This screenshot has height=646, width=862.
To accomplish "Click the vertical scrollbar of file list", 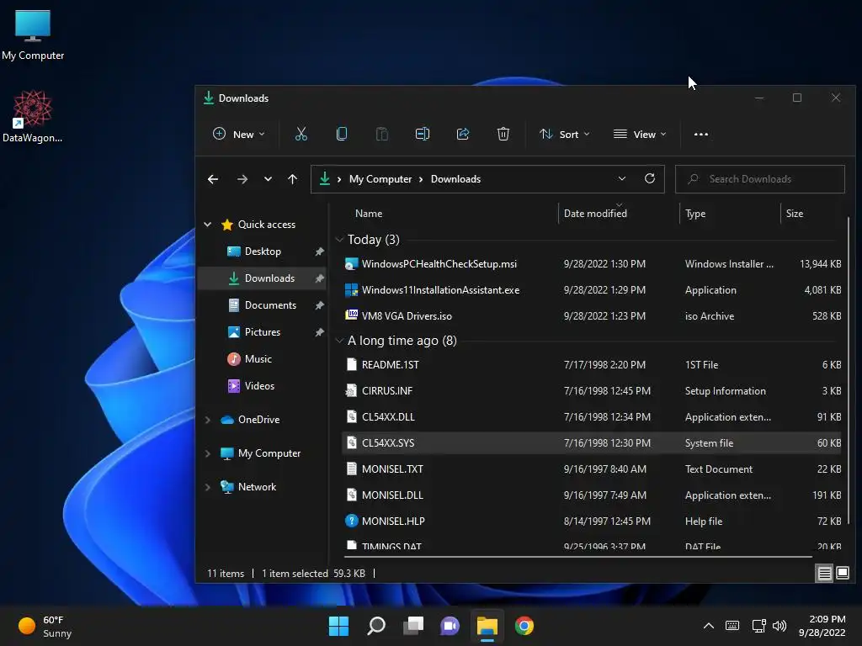I will 849,368.
